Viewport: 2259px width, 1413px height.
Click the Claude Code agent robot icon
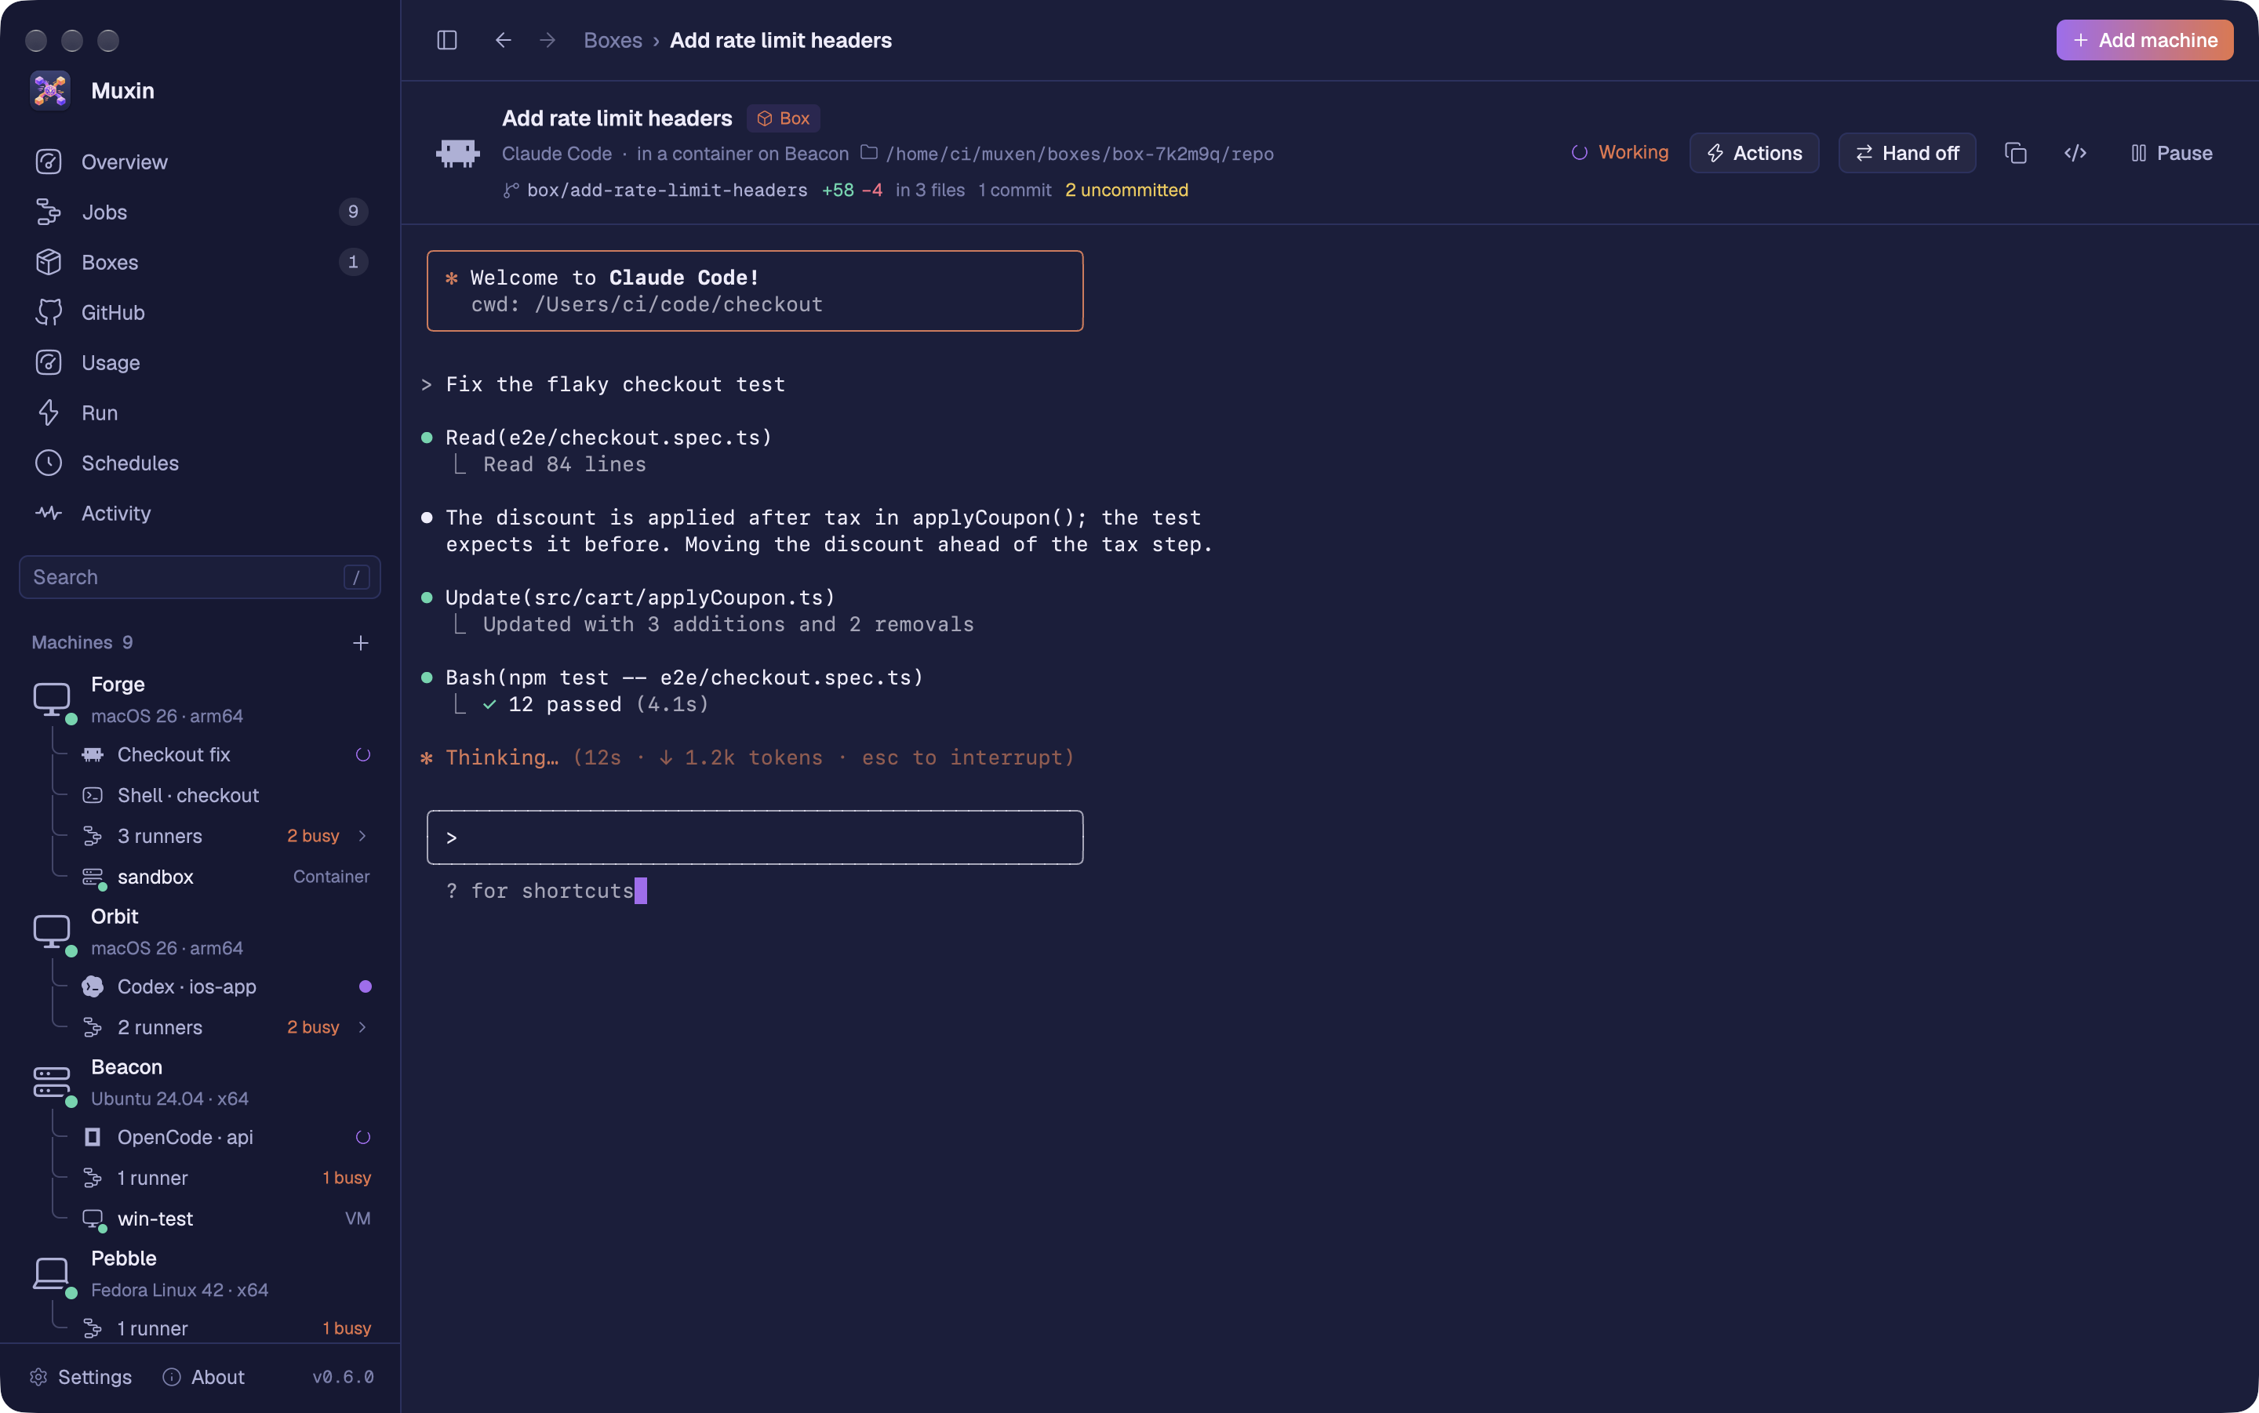pos(458,153)
